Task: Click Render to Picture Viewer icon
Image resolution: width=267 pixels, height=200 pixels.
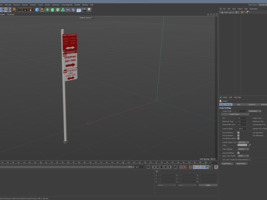Action: point(25,10)
